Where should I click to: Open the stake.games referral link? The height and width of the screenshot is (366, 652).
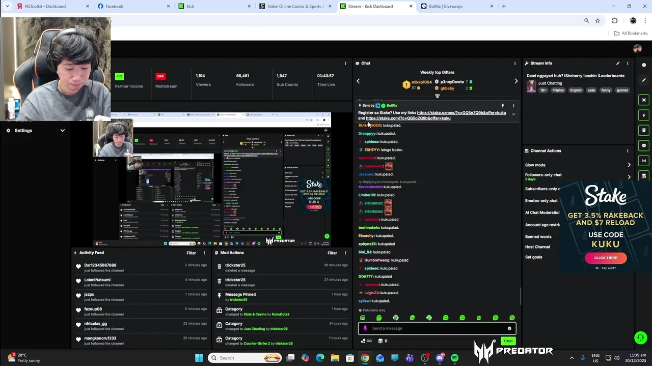(461, 113)
